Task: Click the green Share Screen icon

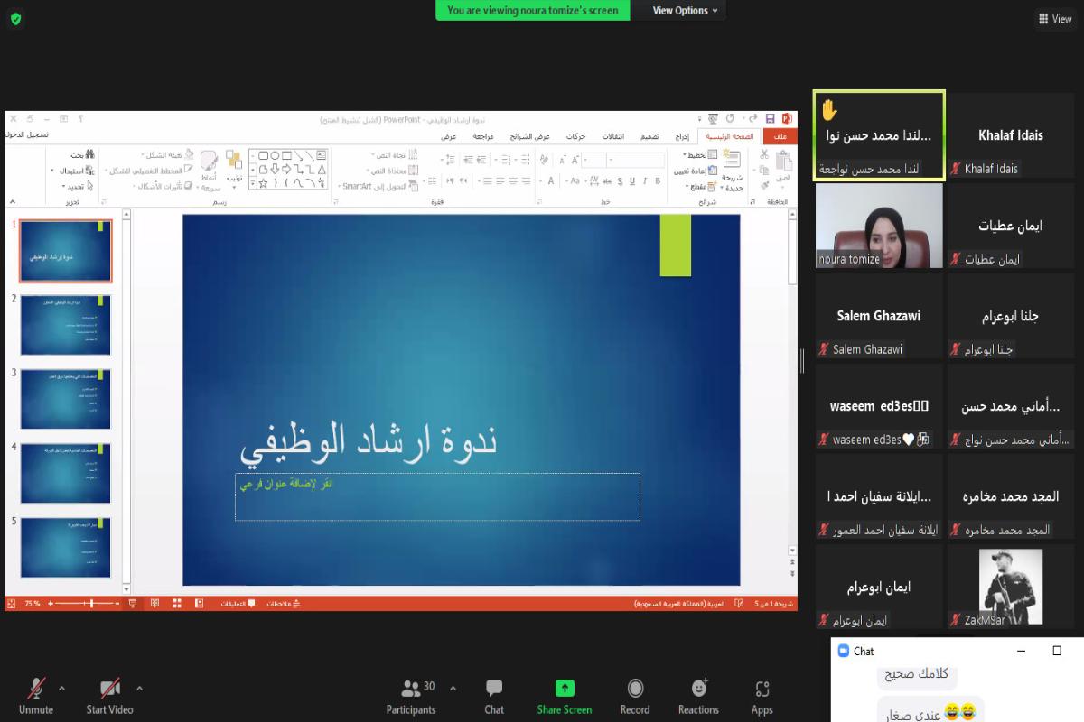Action: 565,690
